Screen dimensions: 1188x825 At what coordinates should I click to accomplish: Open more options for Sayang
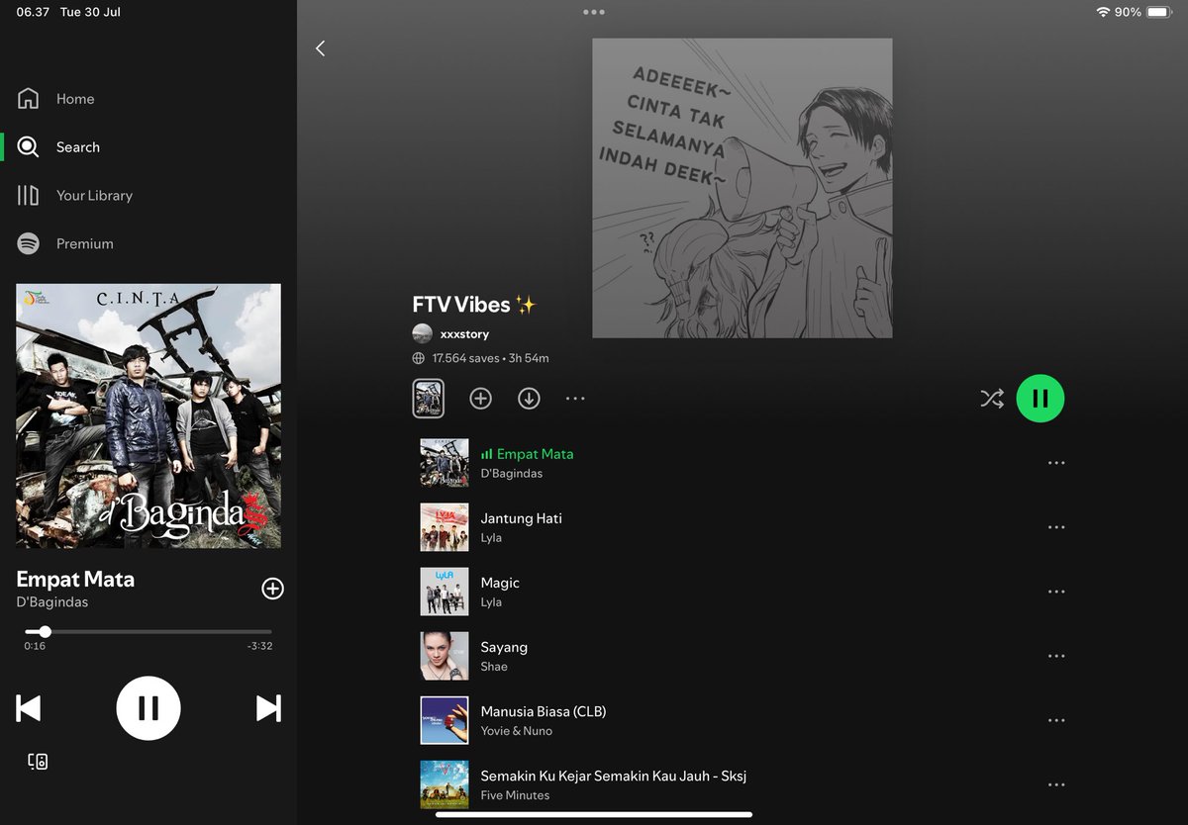pyautogui.click(x=1056, y=656)
